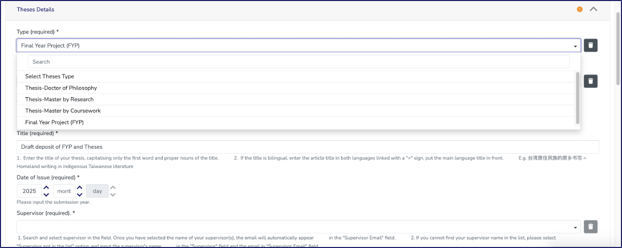Choose Thesis-Master by Research option
The image size is (622, 248).
[59, 99]
